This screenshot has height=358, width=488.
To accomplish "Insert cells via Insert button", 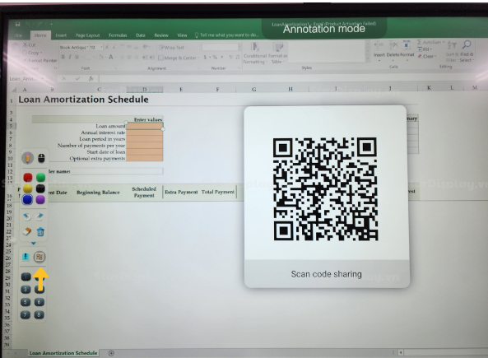I will 379,50.
